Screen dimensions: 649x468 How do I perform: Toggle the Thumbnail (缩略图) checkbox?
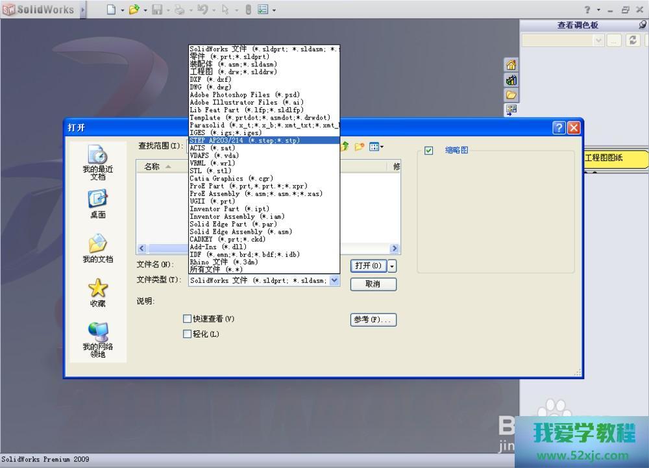click(x=428, y=151)
